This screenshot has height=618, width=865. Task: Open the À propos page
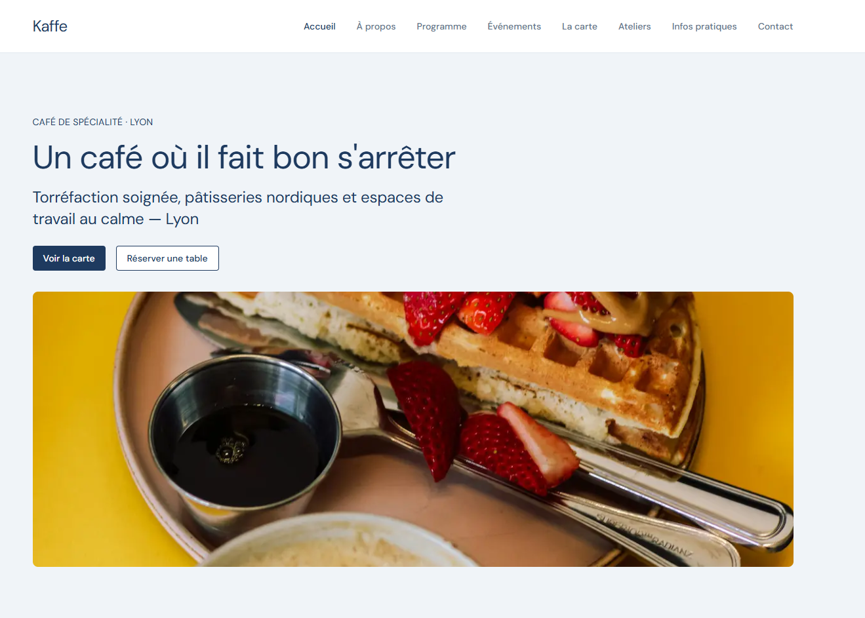click(x=376, y=26)
